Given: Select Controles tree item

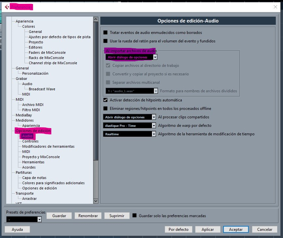Looking at the screenshot, I should [30, 141].
